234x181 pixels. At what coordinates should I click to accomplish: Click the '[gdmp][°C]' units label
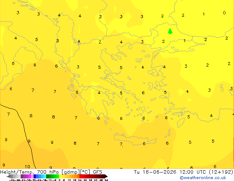[76, 172]
